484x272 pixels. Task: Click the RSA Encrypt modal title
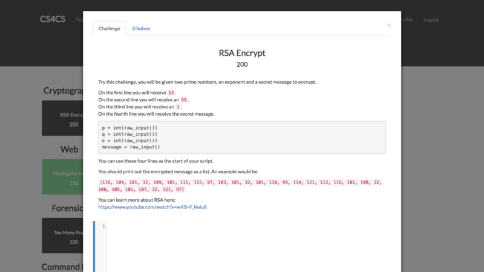(x=242, y=53)
